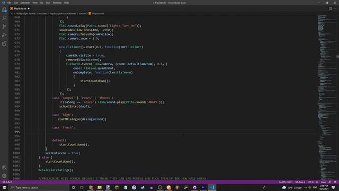Screen dimensions: 339x191
Task: Open the Help menu
Action: (66, 3)
